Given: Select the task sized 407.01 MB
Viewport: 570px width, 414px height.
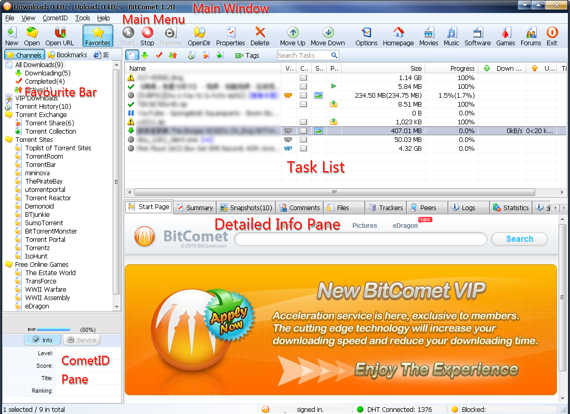Looking at the screenshot, I should point(346,131).
